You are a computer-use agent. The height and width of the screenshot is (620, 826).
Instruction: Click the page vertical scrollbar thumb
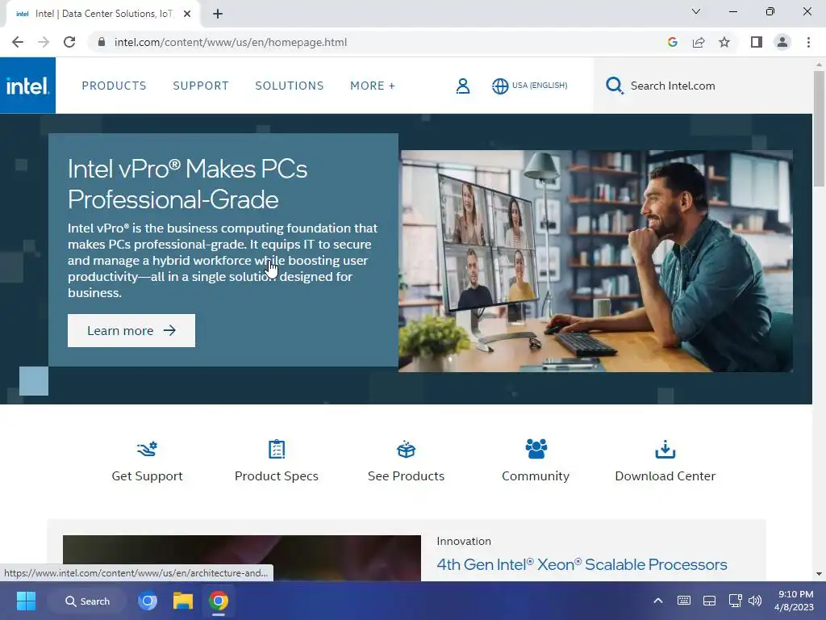coord(819,128)
